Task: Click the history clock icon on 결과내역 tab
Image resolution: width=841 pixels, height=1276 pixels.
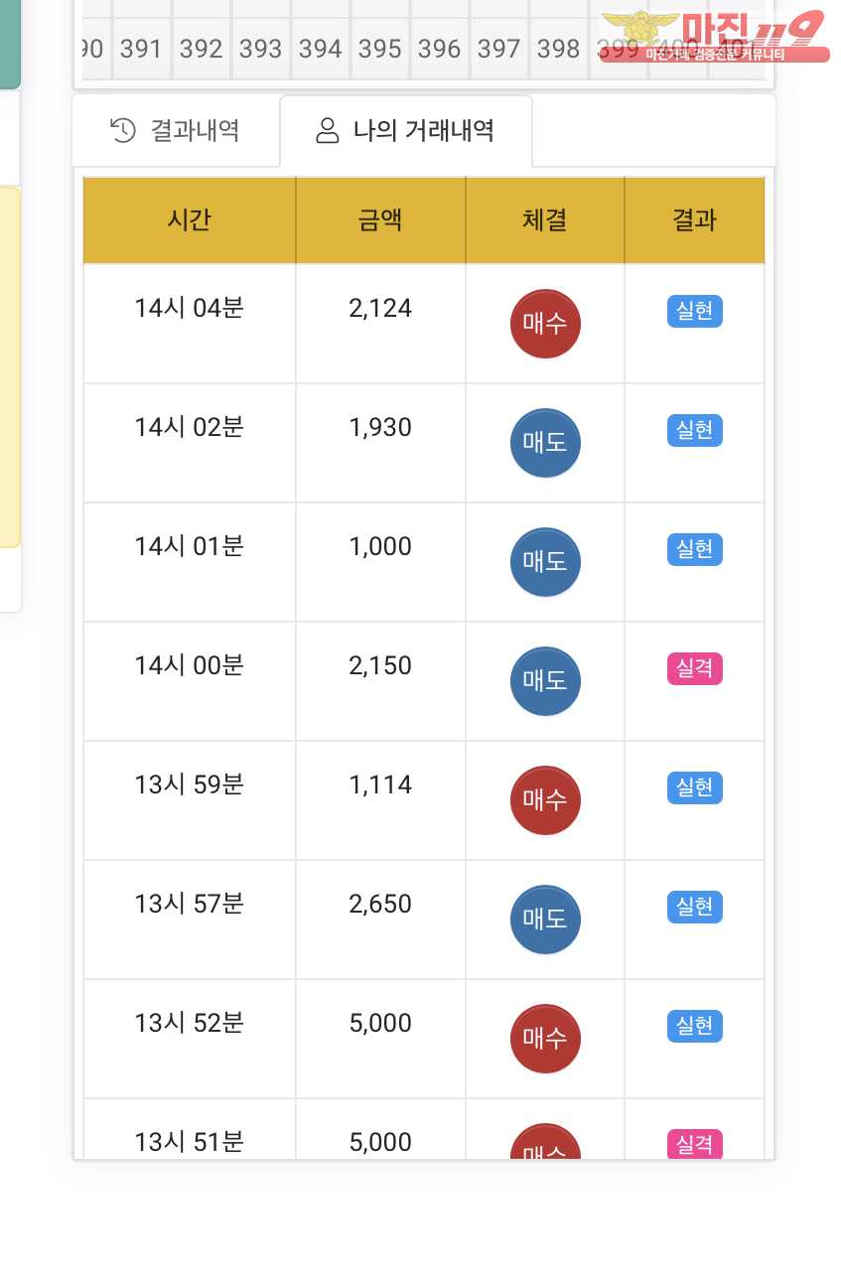Action: tap(123, 130)
